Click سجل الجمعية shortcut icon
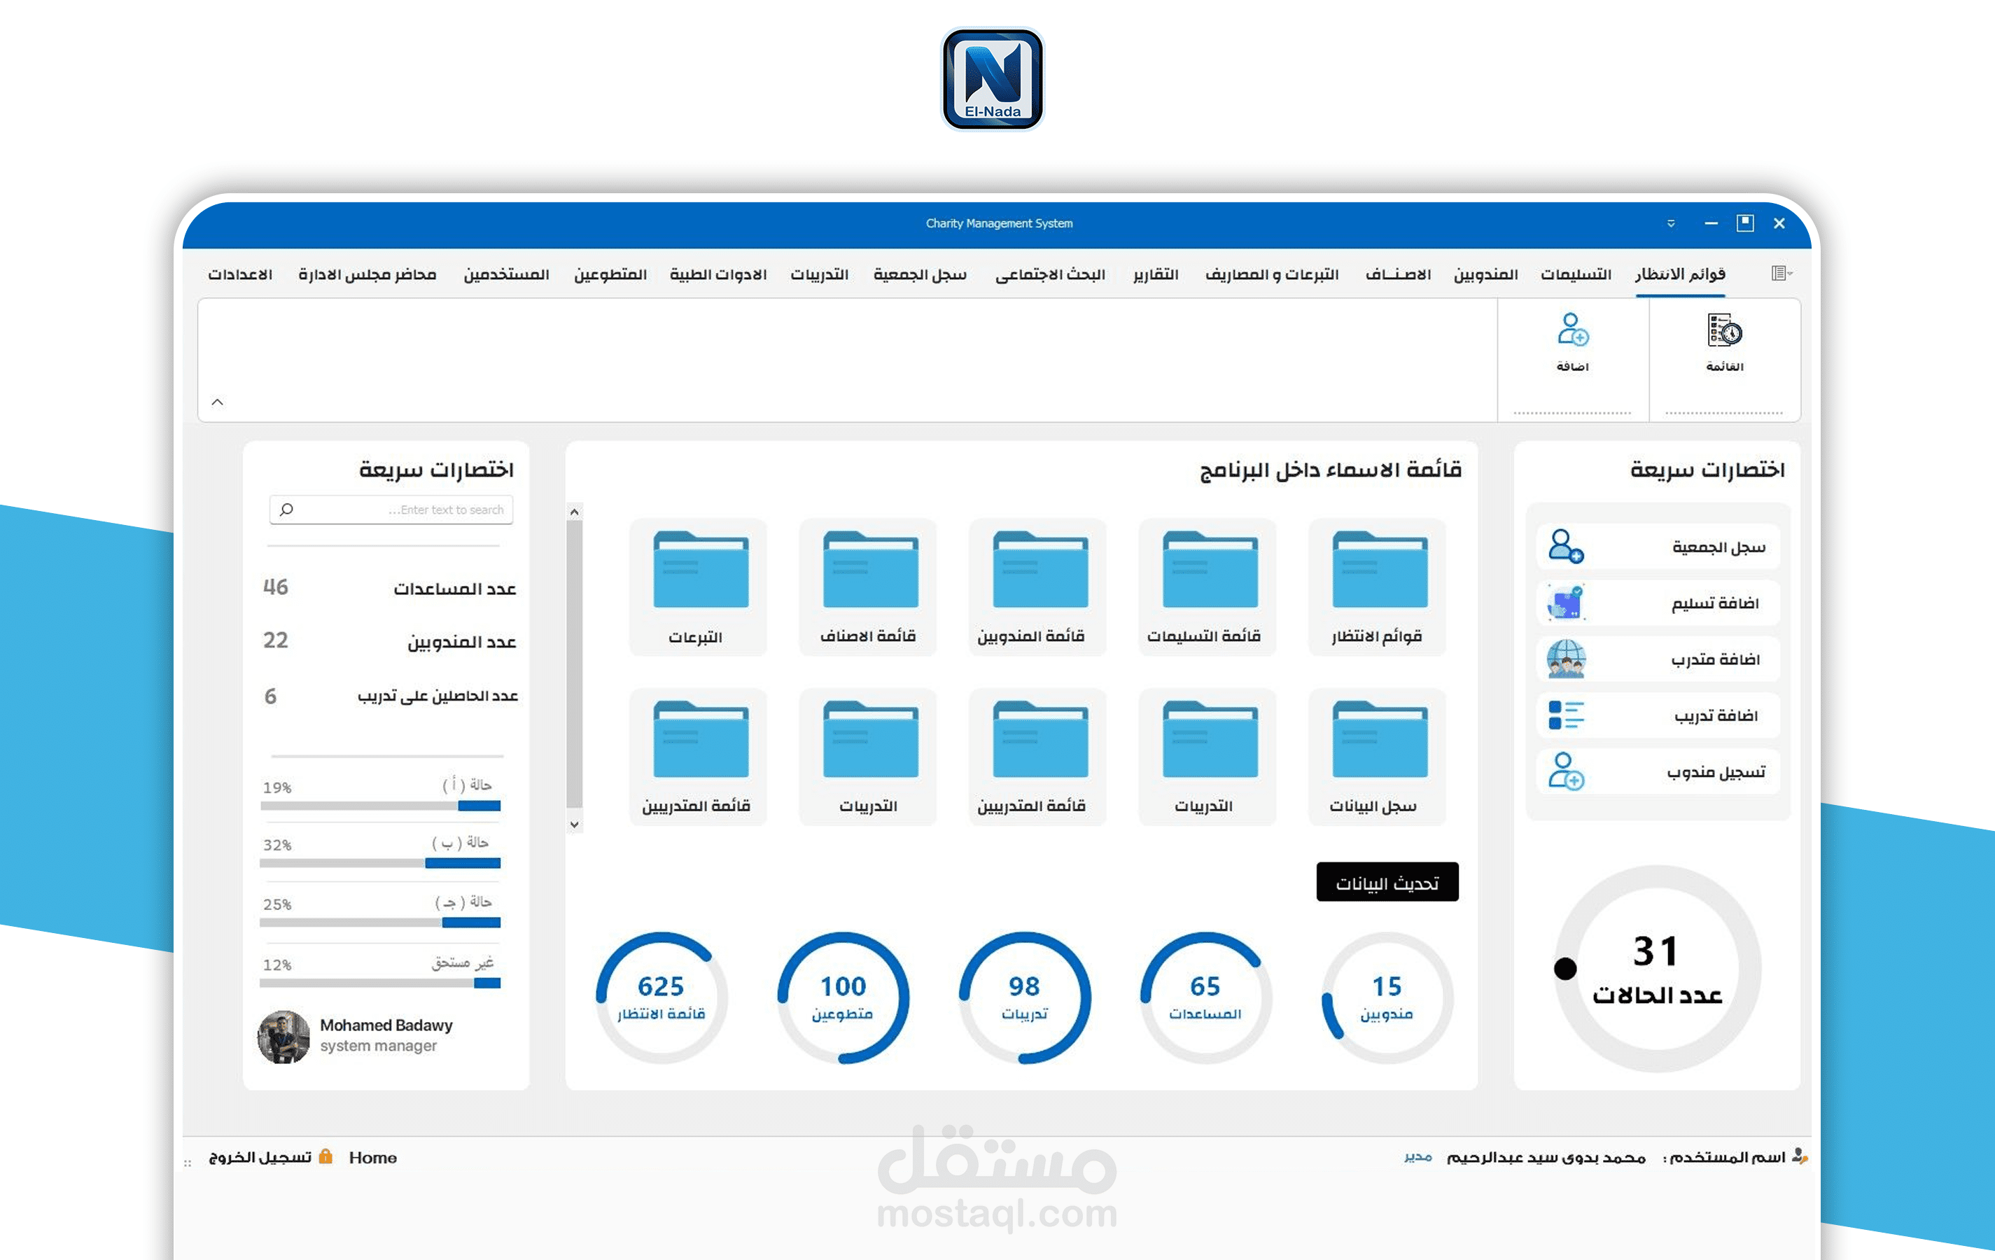 click(1565, 547)
